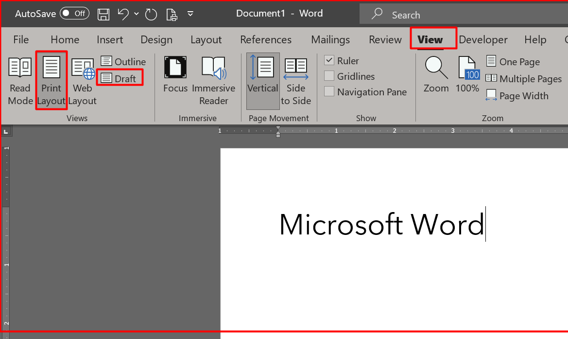This screenshot has width=568, height=339.
Task: Open the Insert tab
Action: [110, 39]
